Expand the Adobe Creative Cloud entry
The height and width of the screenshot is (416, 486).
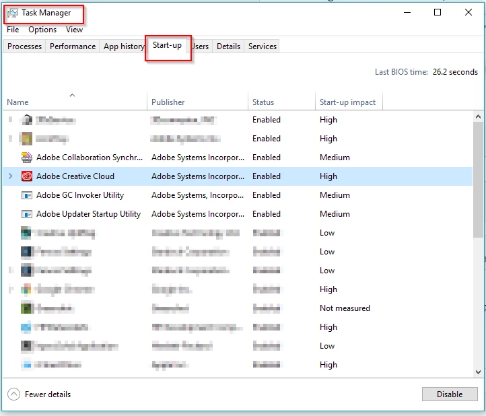11,176
